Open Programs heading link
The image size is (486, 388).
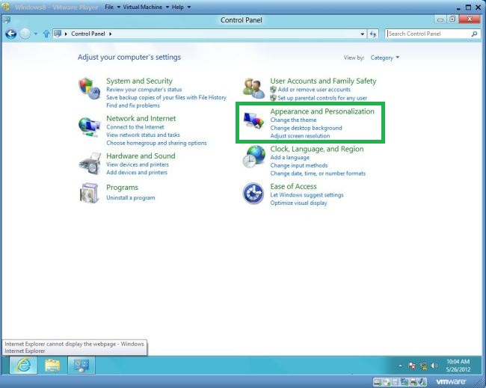(x=122, y=188)
